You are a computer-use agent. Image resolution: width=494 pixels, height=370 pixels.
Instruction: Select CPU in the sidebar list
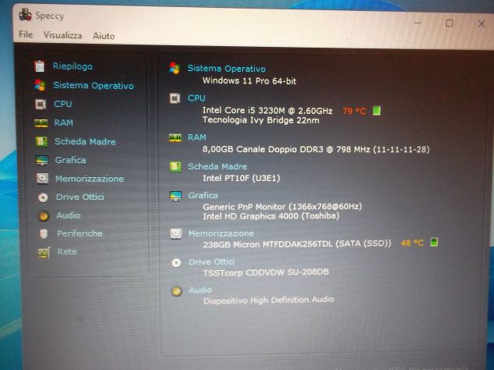[x=63, y=104]
